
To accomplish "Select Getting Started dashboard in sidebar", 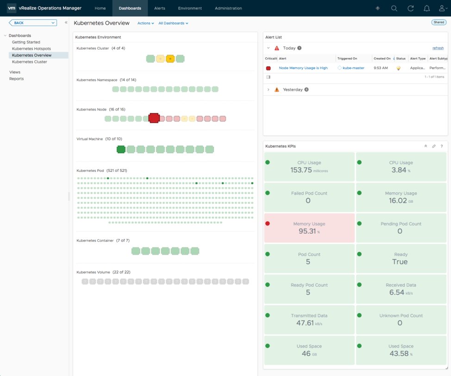I will pos(26,42).
